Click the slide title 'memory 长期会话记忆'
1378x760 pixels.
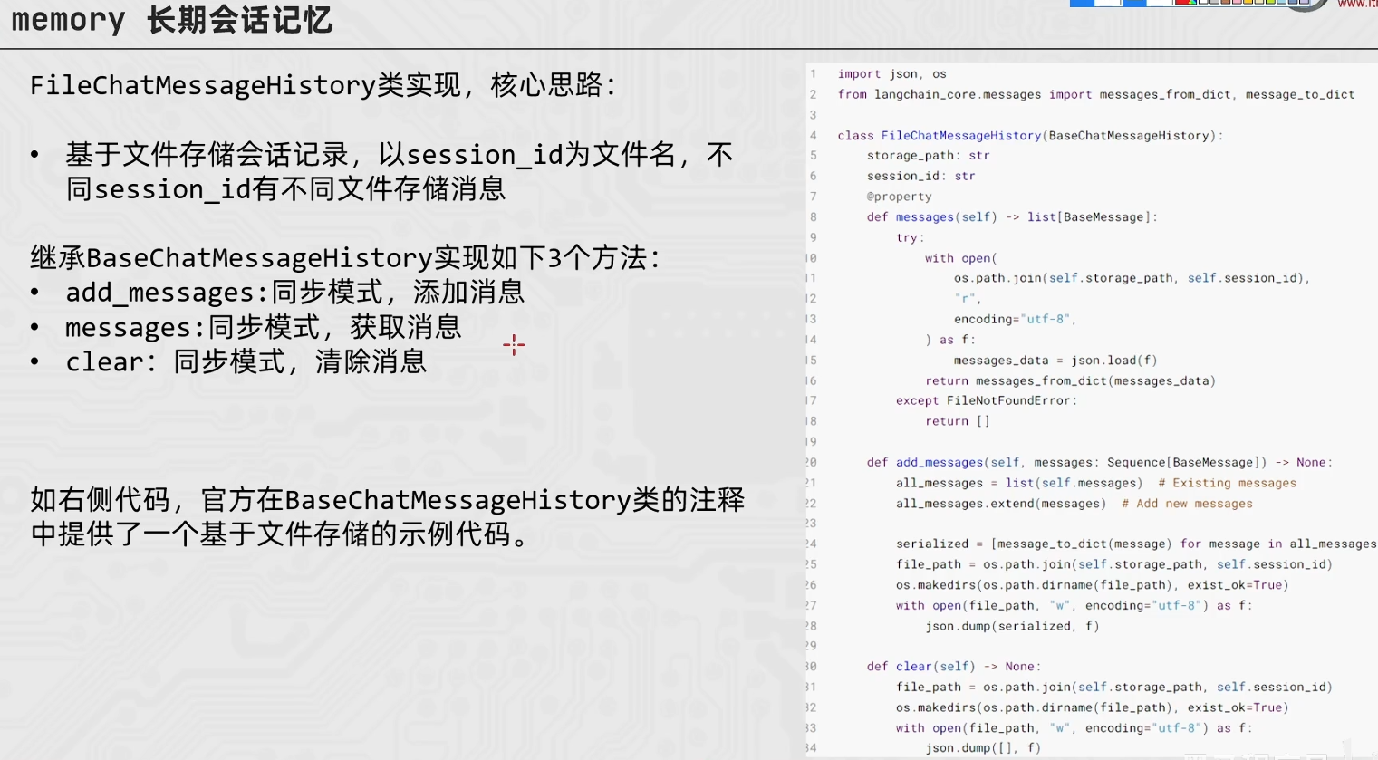172,19
